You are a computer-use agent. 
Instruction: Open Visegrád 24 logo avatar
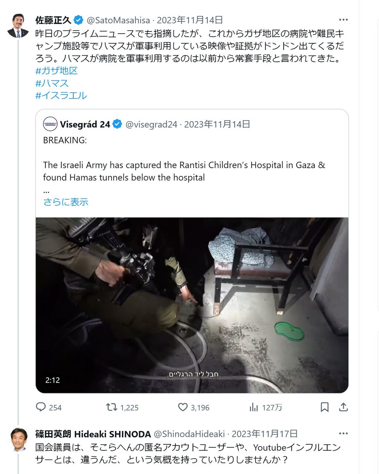(x=50, y=124)
